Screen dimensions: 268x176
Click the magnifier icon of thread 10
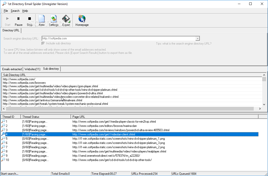3,160
